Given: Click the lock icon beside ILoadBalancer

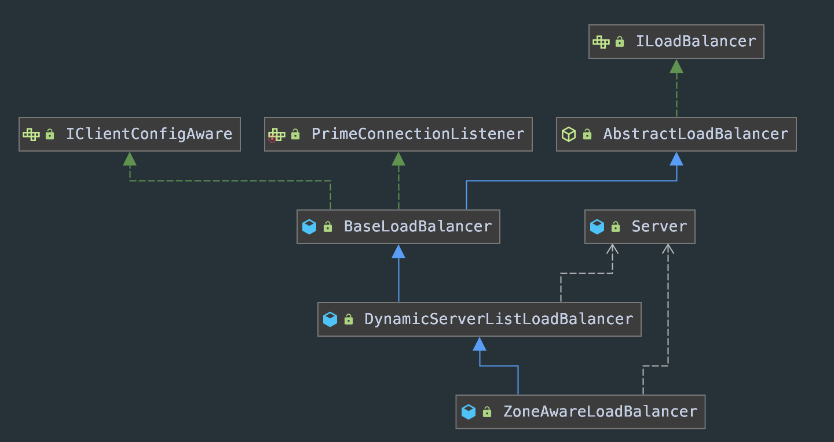Looking at the screenshot, I should click(620, 42).
